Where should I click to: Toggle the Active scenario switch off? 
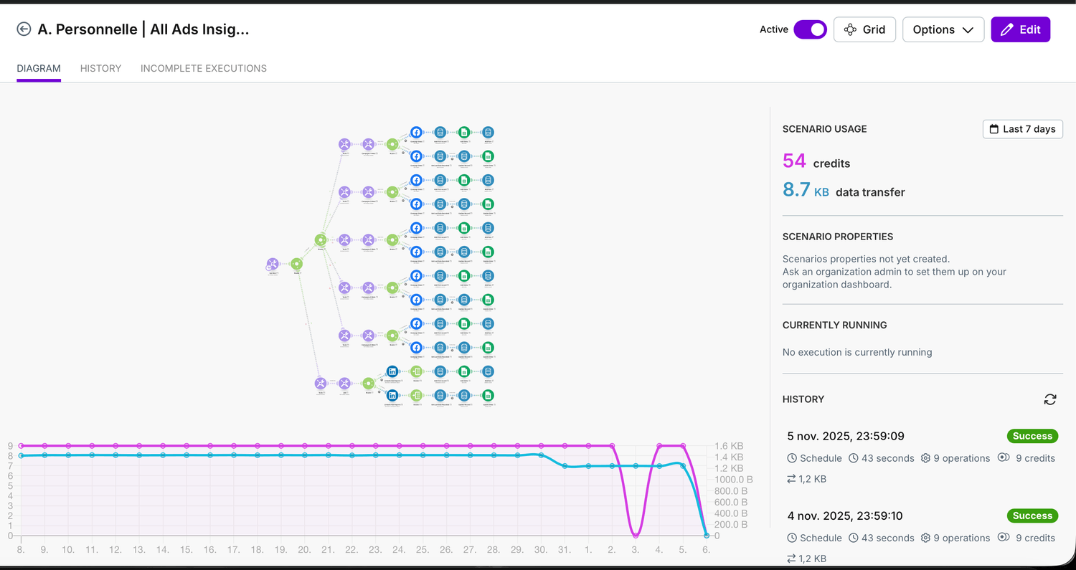pyautogui.click(x=810, y=29)
